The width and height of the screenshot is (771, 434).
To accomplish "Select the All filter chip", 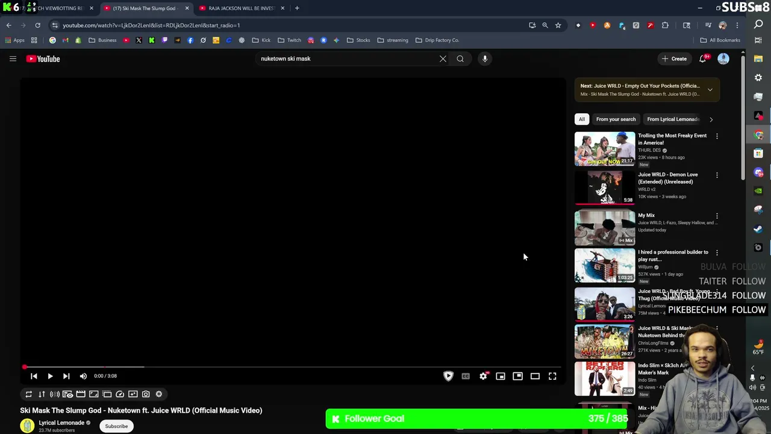I will [582, 119].
